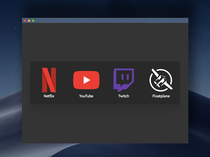
Task: Close the window with the red button
Action: coord(25,21)
